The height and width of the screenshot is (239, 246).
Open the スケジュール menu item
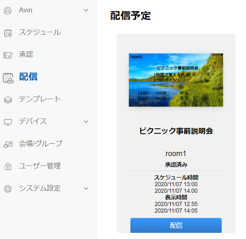[40, 32]
